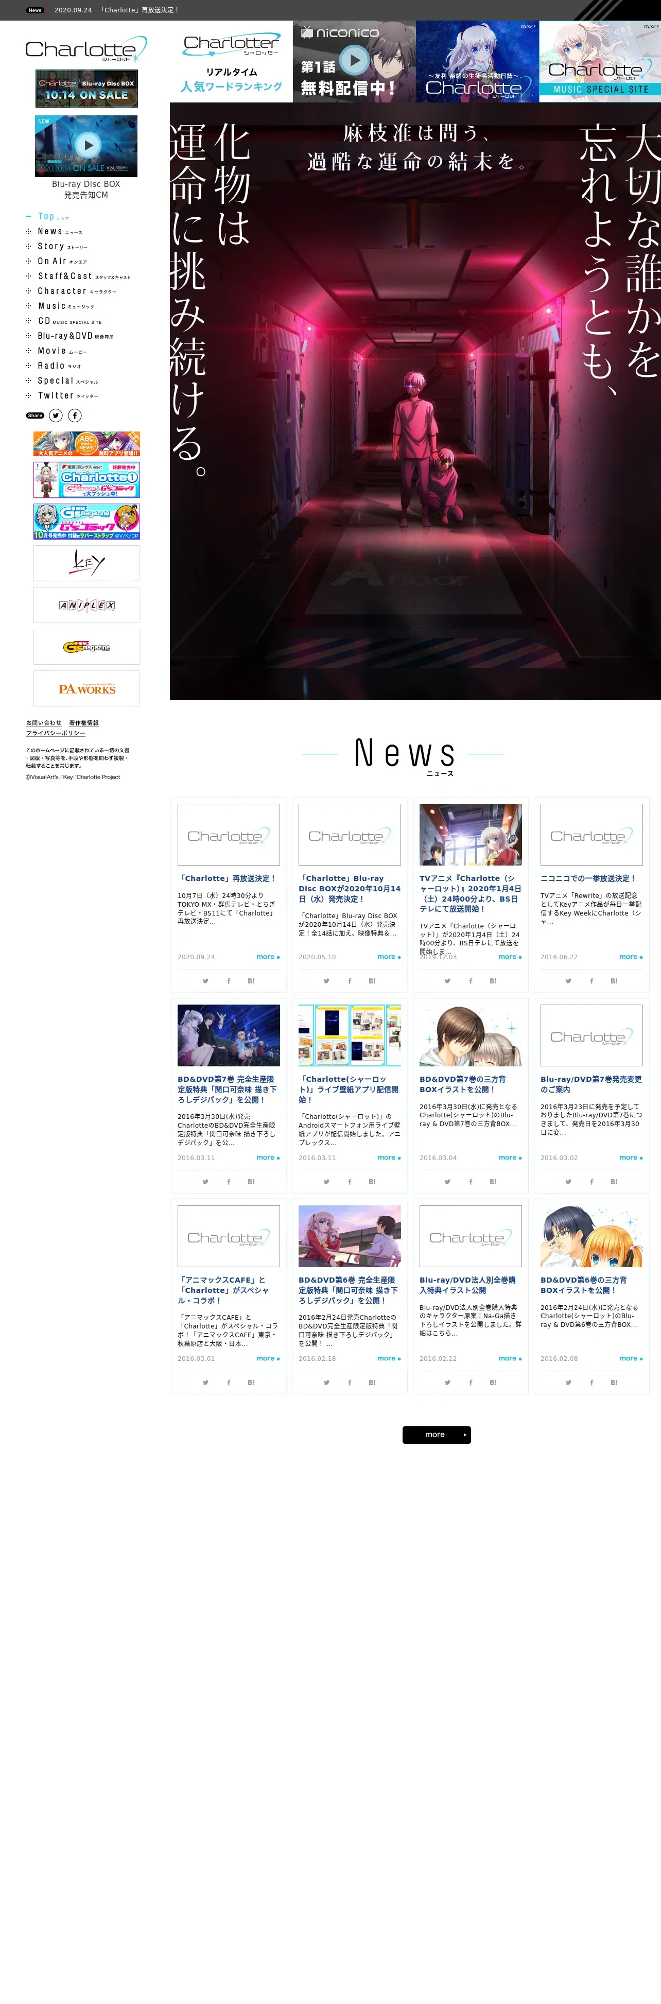Open the P.A.WORKS logo banner
This screenshot has height=2004, width=661.
[86, 688]
